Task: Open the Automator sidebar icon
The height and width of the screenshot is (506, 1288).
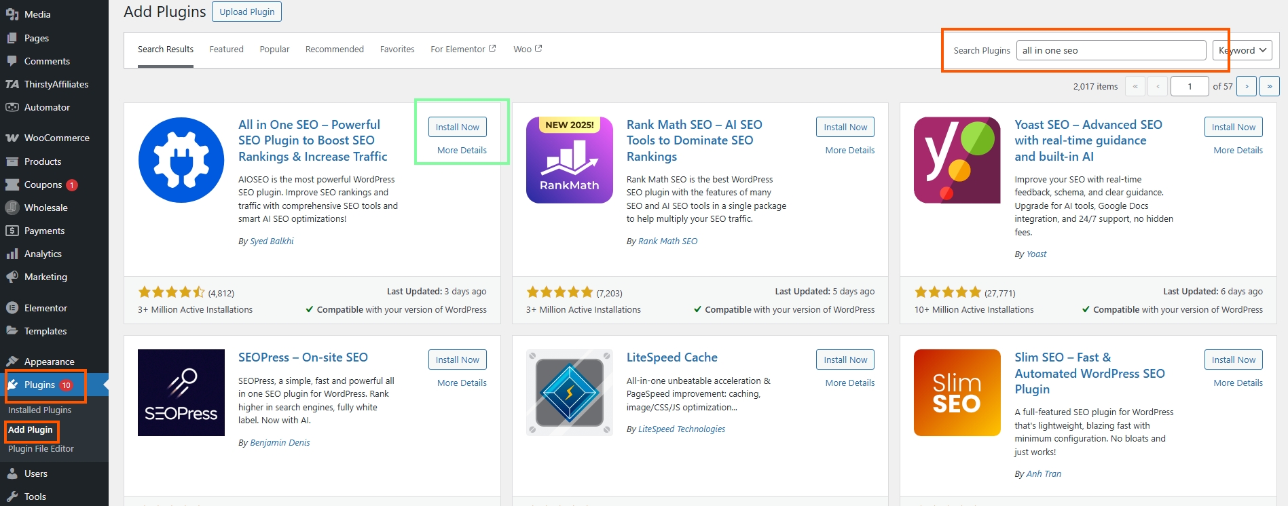Action: click(x=12, y=107)
